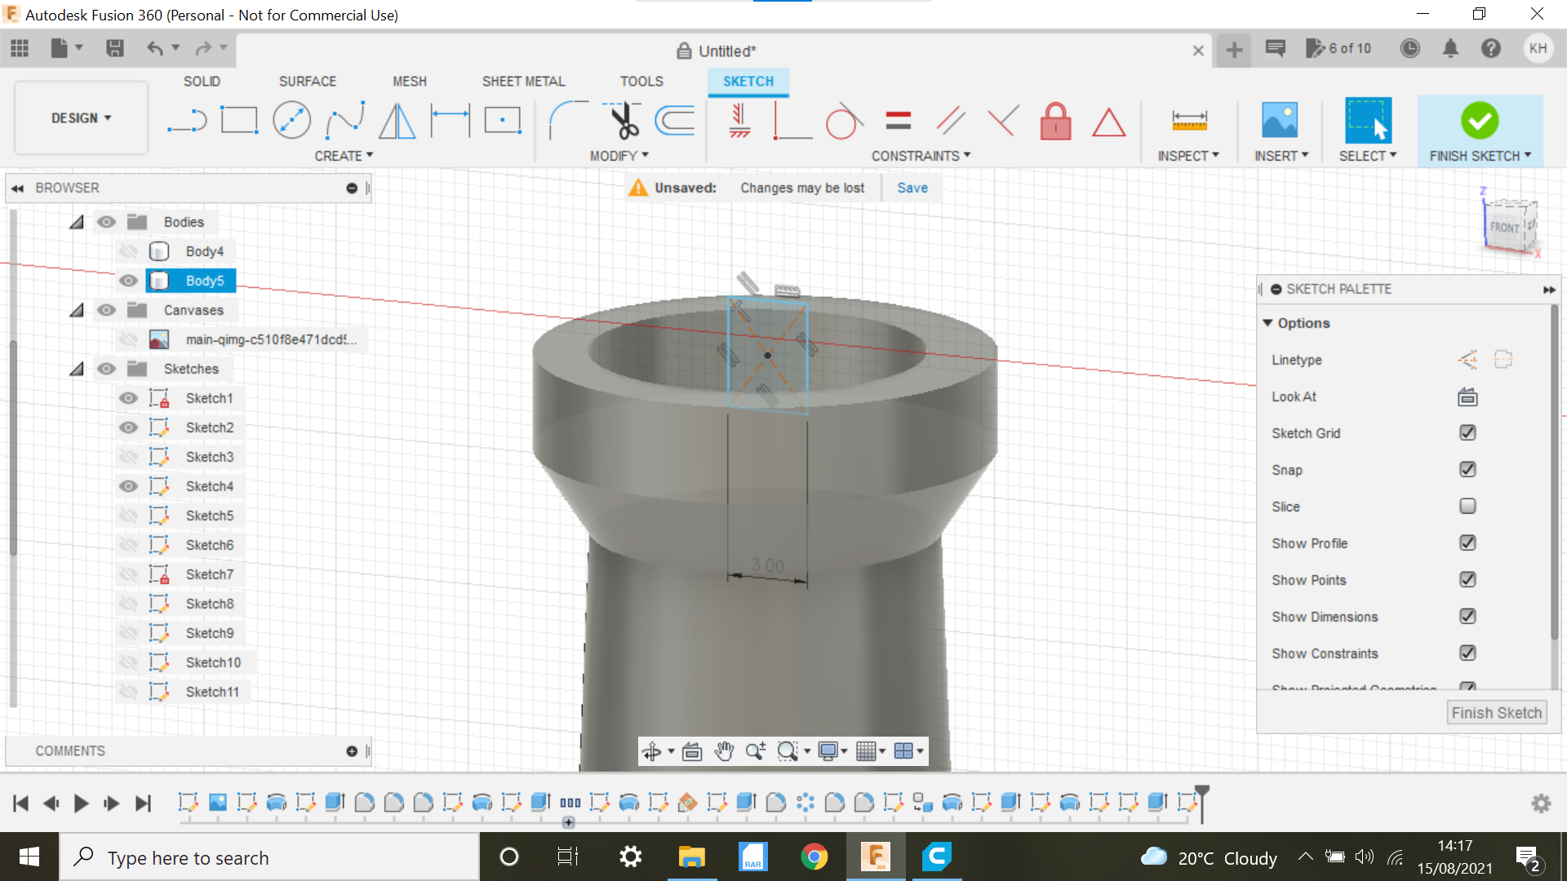Apply the Horizontal/Vertical constraint
This screenshot has height=881, width=1567.
click(739, 121)
